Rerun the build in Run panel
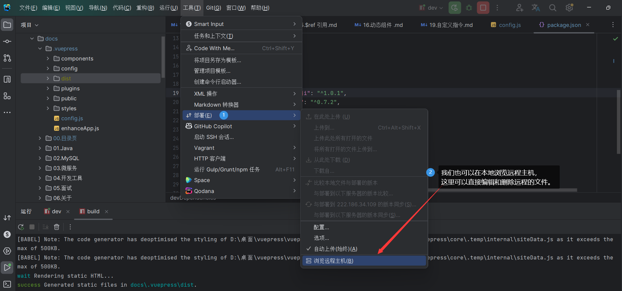This screenshot has height=291, width=622. click(x=21, y=227)
